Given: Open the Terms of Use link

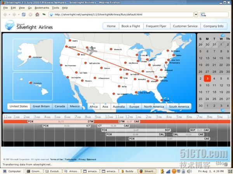Looking at the screenshot, I should click(56, 159).
